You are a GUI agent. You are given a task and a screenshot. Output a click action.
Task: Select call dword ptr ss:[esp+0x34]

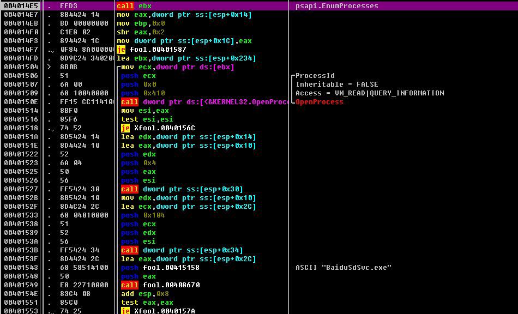[x=182, y=250]
